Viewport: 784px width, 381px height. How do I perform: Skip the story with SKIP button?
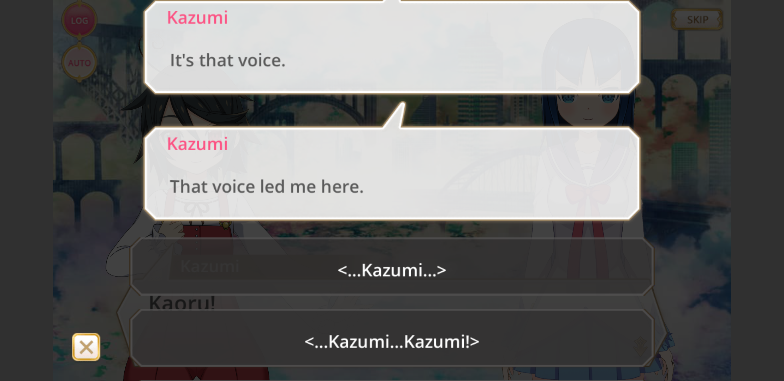coord(697,19)
